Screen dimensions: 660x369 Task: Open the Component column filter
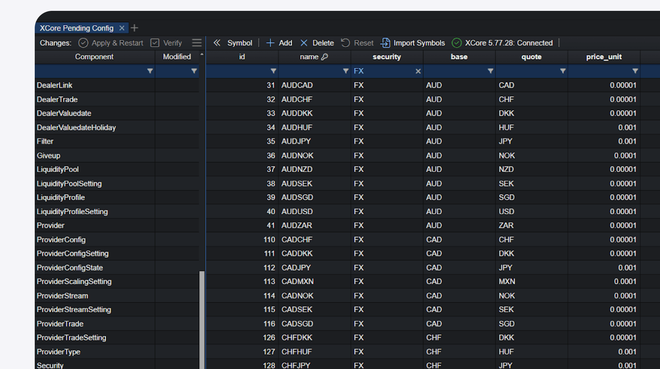coord(150,71)
